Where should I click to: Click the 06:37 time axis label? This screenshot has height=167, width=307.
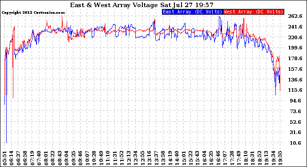tap(18, 158)
